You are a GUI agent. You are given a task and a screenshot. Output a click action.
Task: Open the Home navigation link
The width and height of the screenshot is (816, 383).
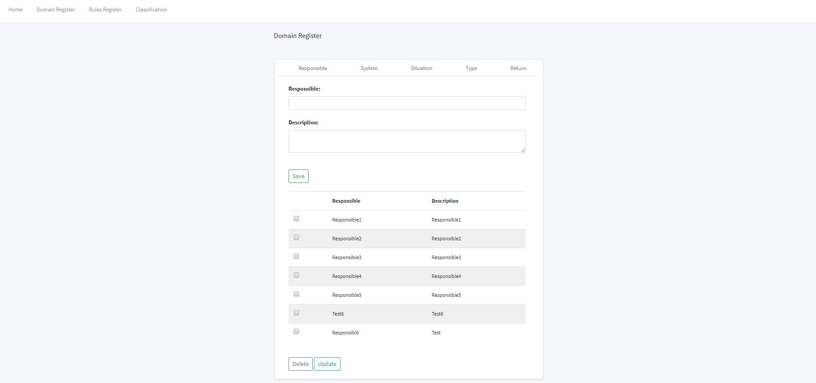pos(15,10)
